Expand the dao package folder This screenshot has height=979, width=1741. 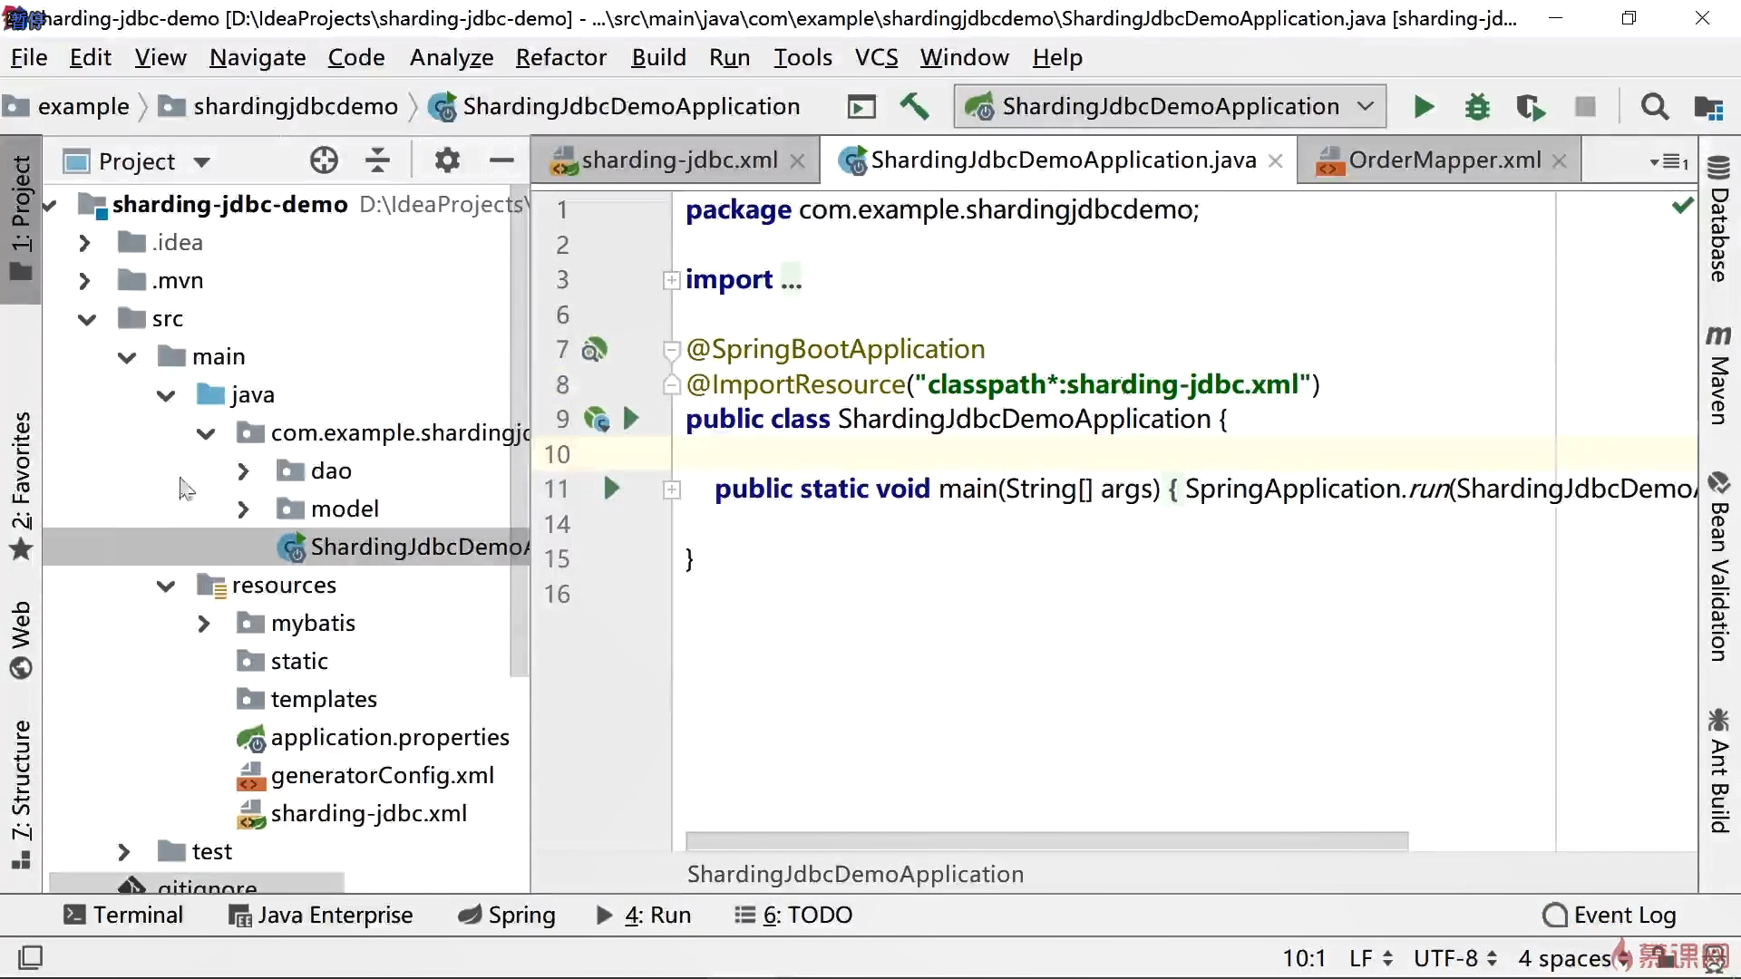pyautogui.click(x=242, y=471)
